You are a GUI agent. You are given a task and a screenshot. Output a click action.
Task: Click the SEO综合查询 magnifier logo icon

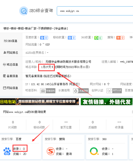pos(24,11)
